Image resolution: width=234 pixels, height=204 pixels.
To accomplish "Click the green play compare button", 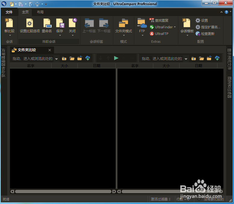I will (116, 58).
